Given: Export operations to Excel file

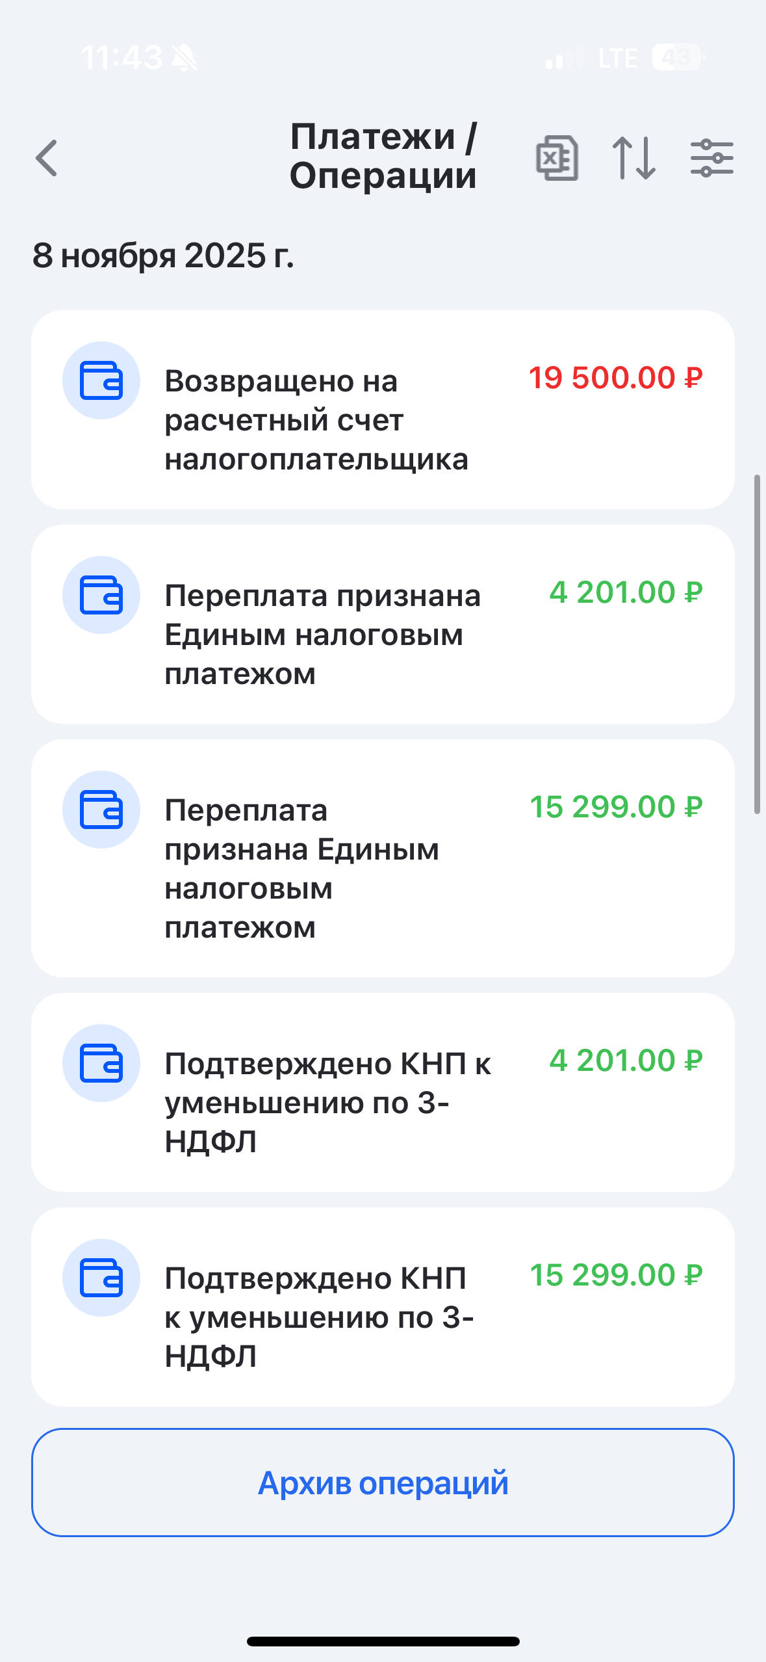Looking at the screenshot, I should click(557, 158).
